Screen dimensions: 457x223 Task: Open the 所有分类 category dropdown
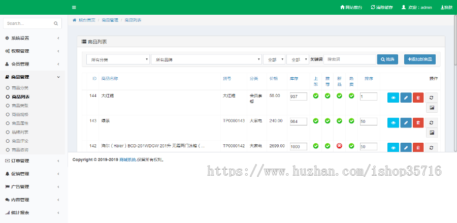click(x=117, y=59)
